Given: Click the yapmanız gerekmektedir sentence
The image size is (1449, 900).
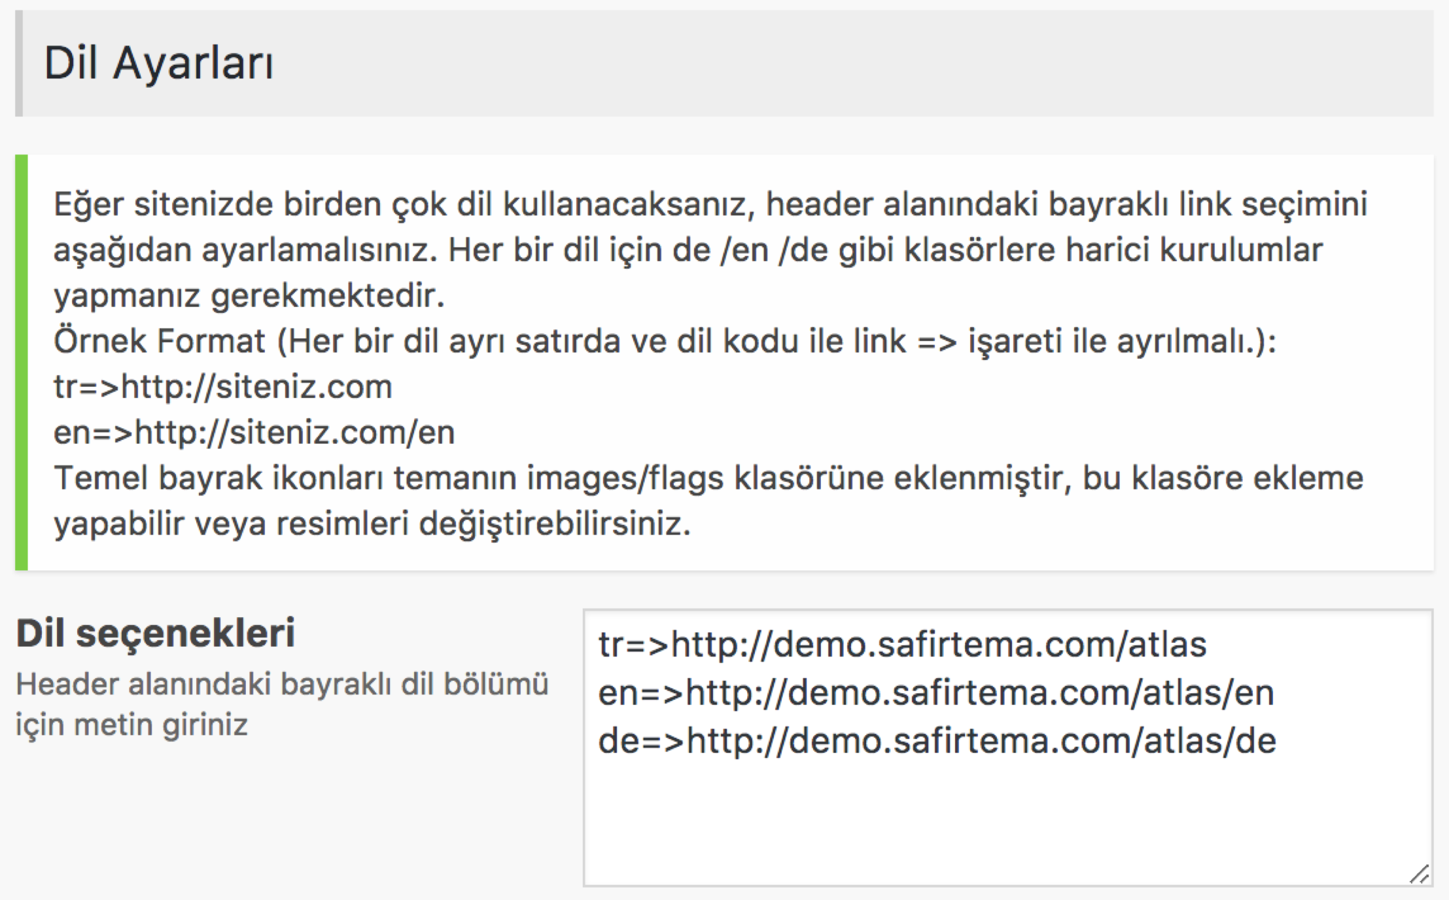Looking at the screenshot, I should pyautogui.click(x=249, y=296).
